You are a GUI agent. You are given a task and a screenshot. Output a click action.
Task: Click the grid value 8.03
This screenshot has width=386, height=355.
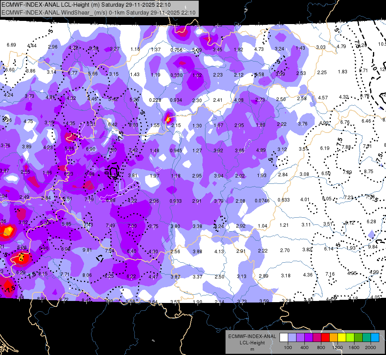pyautogui.click(x=134, y=125)
